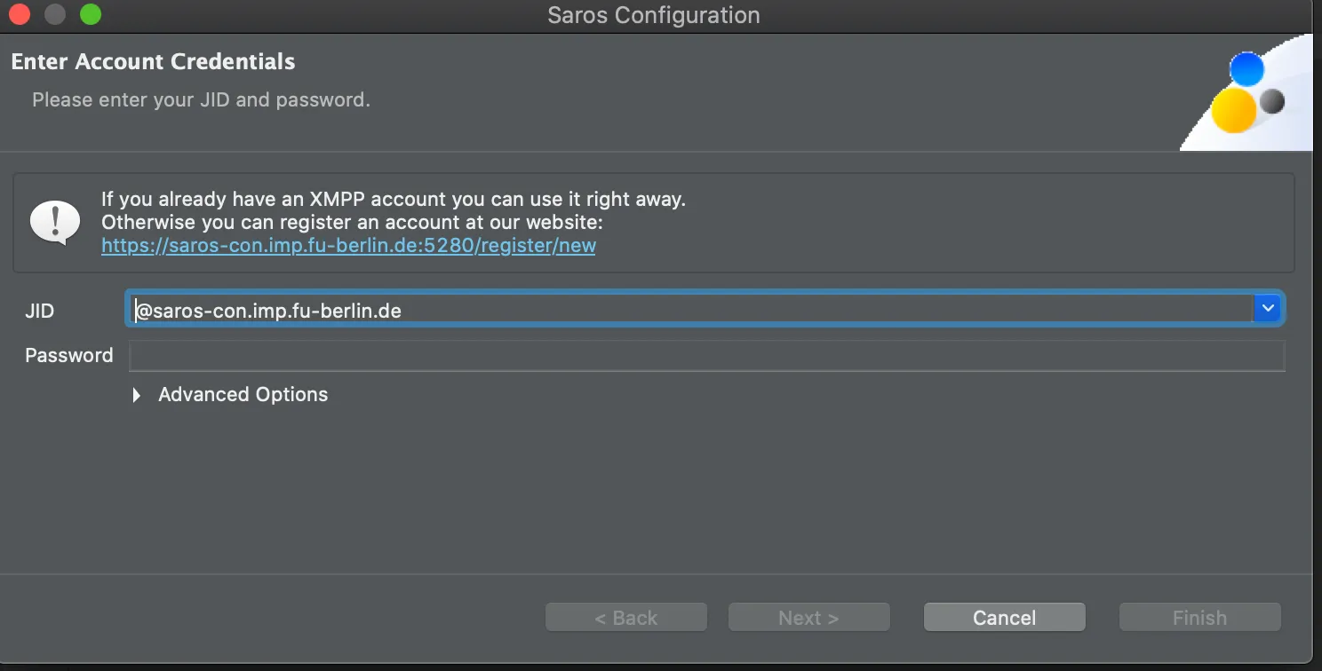Focus the JID input field
The height and width of the screenshot is (671, 1322).
(x=622, y=310)
